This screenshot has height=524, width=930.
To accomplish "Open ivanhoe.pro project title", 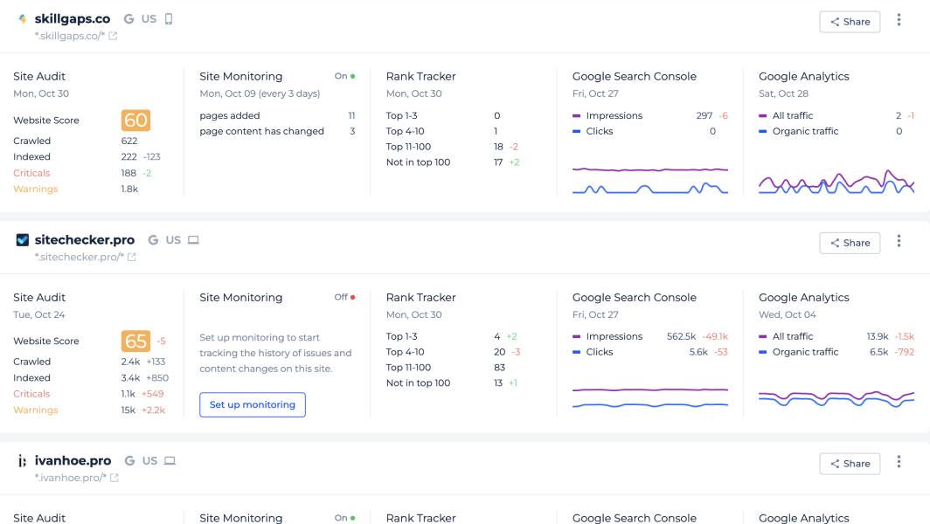I will tap(73, 460).
